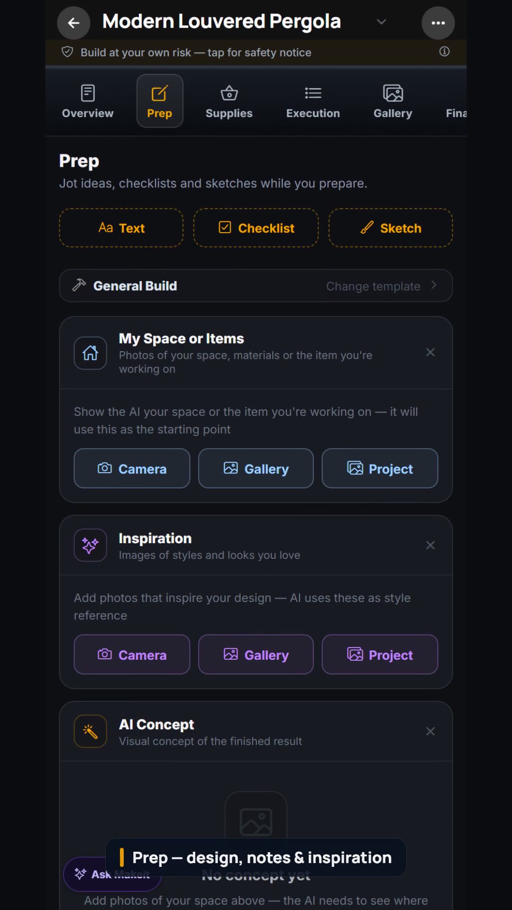The width and height of the screenshot is (512, 910).
Task: Open the three-dot more options menu
Action: [438, 23]
